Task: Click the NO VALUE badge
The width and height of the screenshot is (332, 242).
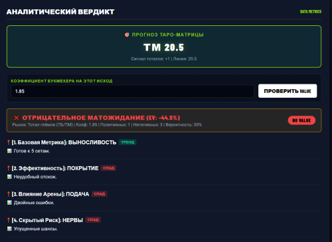Action: 301,120
